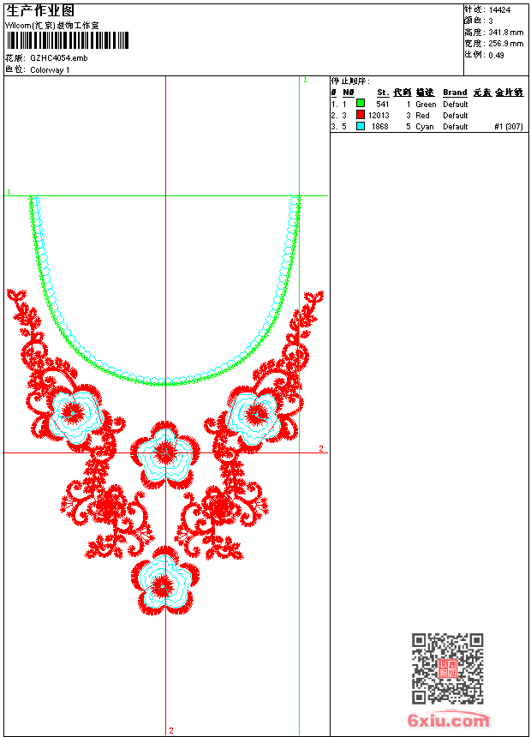Screen dimensions: 531x737
Task: Click the barcode under the Wilcom studio name
Action: coord(68,40)
